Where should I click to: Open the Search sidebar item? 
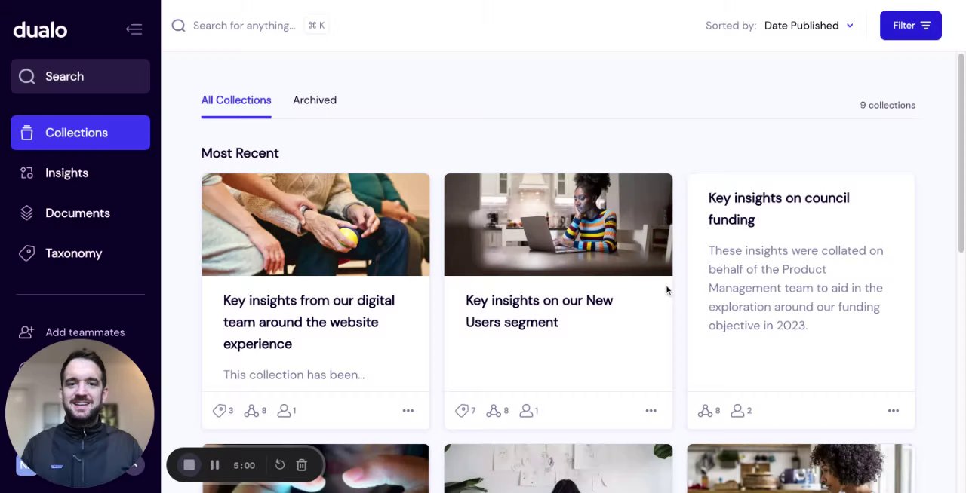tap(80, 76)
